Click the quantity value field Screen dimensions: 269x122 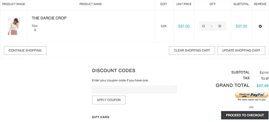click(212, 26)
